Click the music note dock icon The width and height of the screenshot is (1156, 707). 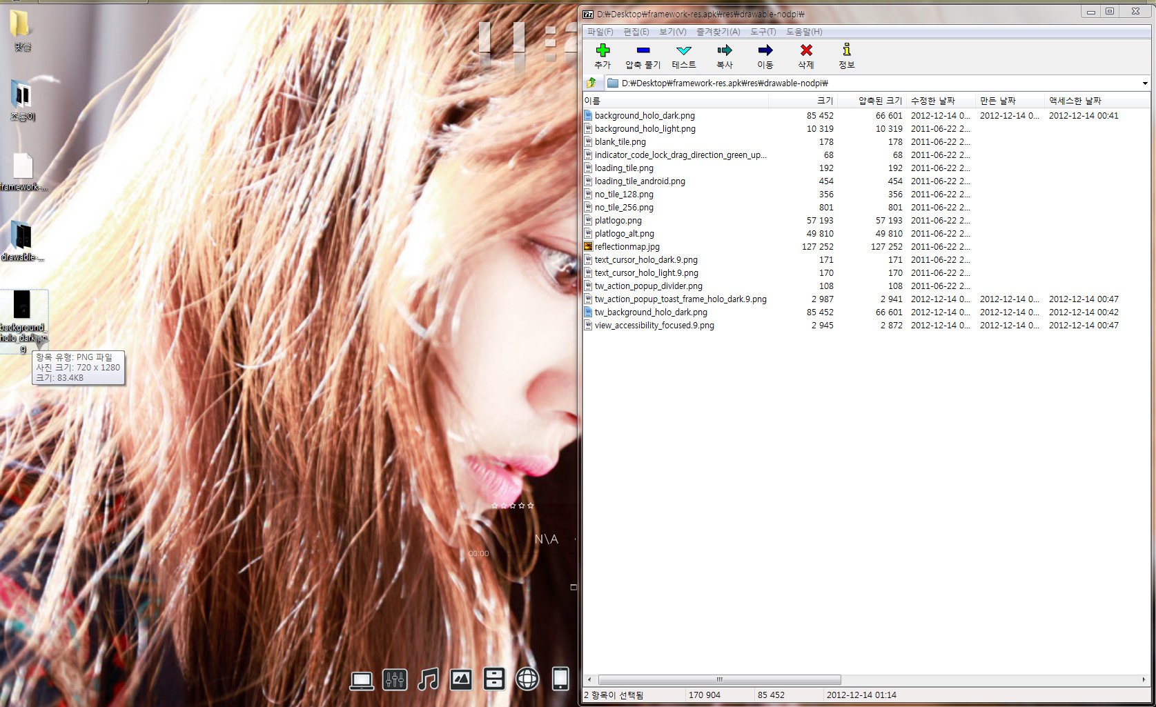[x=428, y=679]
